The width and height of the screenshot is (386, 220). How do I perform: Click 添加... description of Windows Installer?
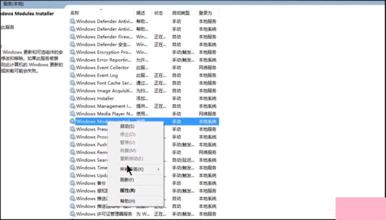pos(142,98)
